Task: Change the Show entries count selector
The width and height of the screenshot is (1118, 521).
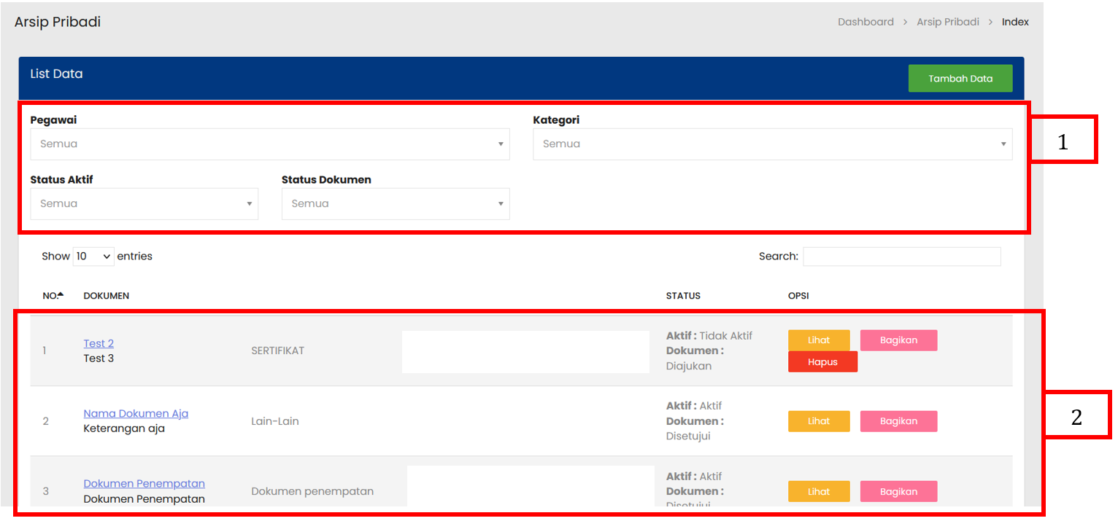Action: 93,256
